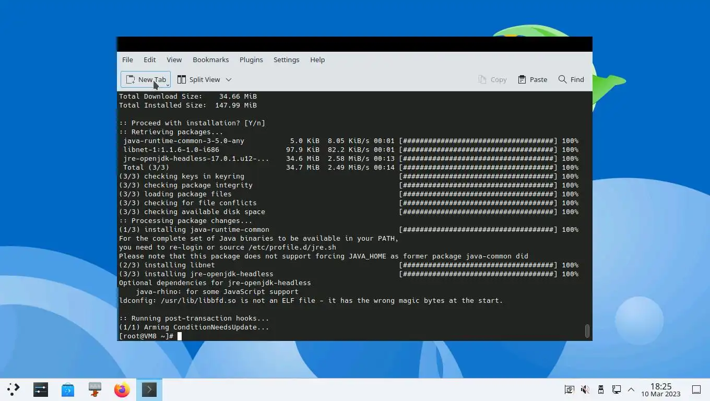Open the File menu
The height and width of the screenshot is (401, 710).
[x=127, y=60]
